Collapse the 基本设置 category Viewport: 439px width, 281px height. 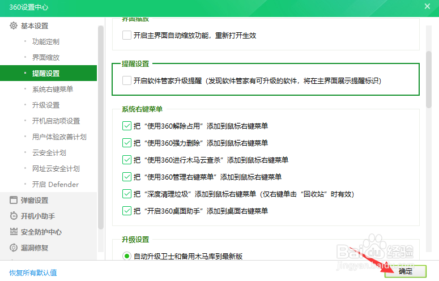pos(35,25)
